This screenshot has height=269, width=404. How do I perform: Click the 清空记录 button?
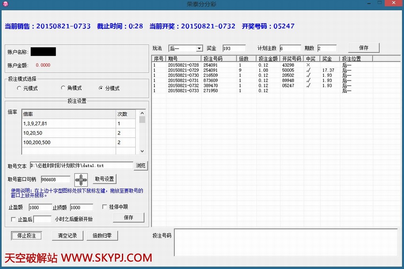pos(67,236)
